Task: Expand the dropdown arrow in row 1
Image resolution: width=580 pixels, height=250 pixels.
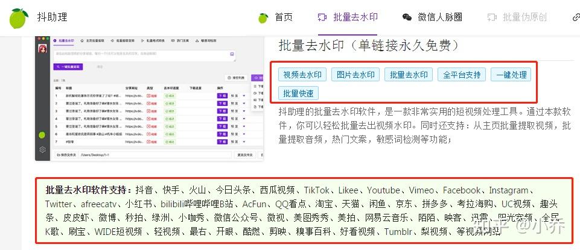Action: click(x=244, y=96)
